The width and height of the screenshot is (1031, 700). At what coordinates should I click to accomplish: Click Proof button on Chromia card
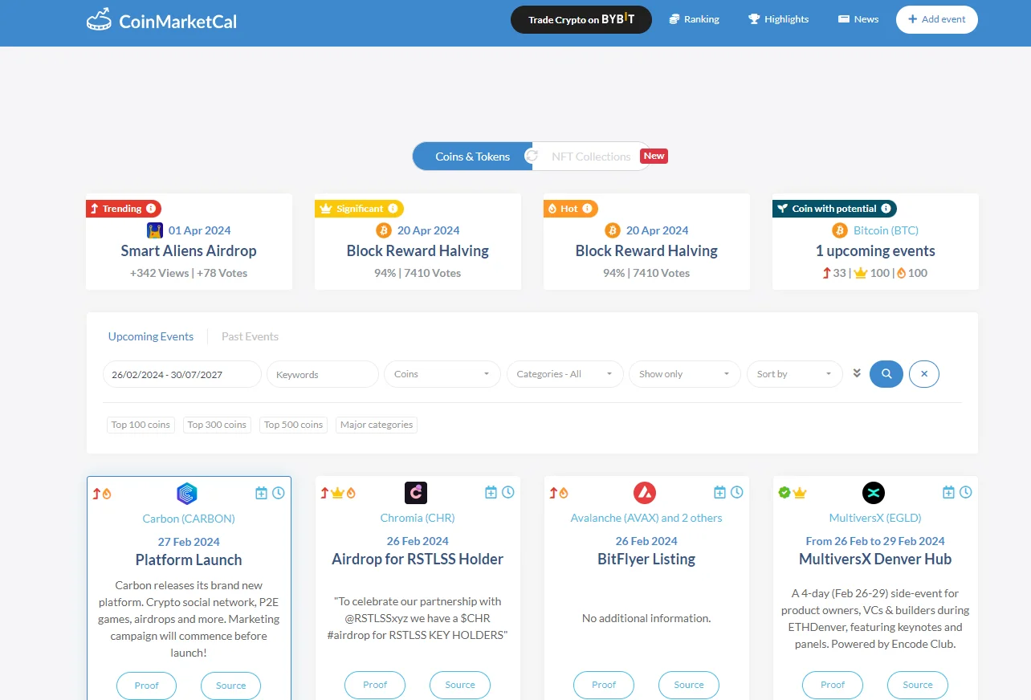pos(375,685)
